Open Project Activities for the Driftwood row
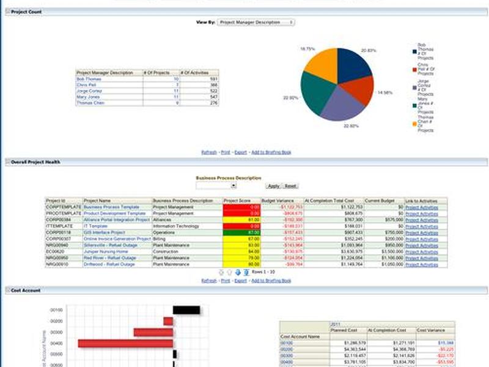The height and width of the screenshot is (367, 489). pyautogui.click(x=422, y=264)
